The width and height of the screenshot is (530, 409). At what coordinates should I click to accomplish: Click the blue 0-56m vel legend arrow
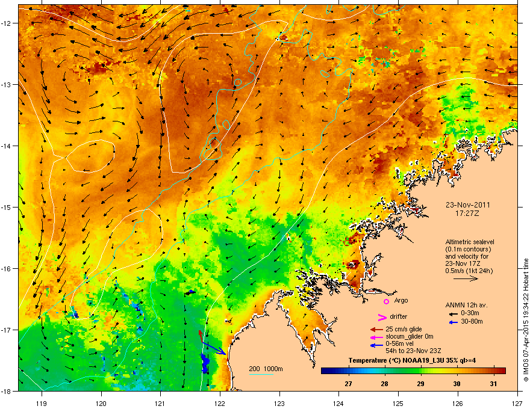[376, 345]
